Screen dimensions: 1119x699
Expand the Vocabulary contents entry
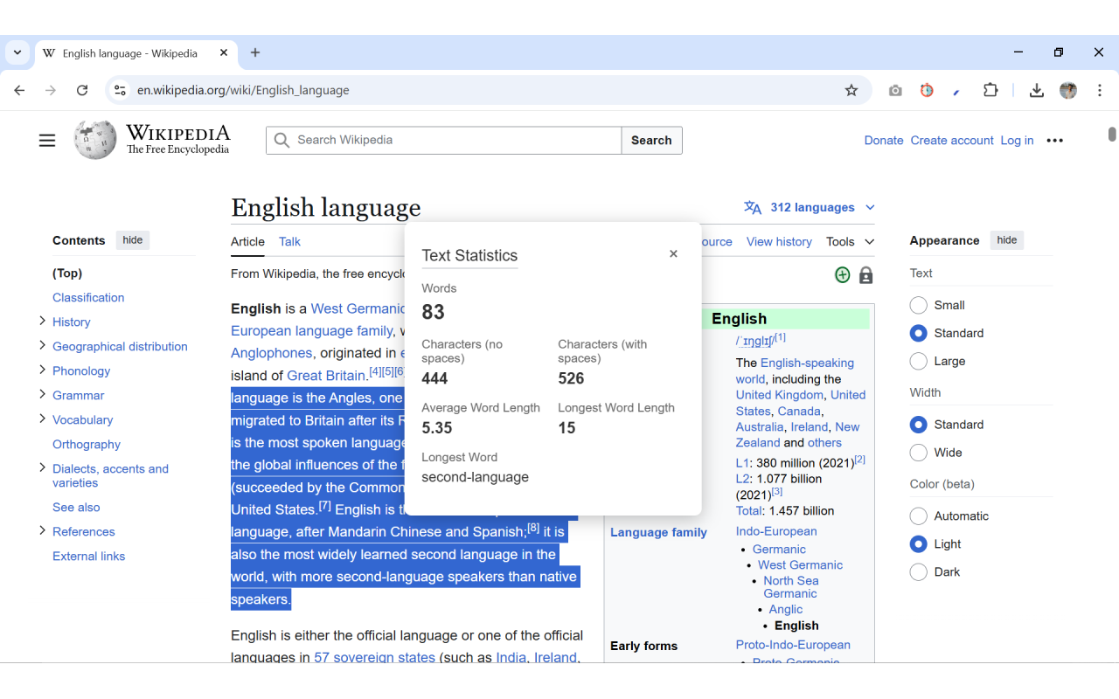(x=42, y=419)
